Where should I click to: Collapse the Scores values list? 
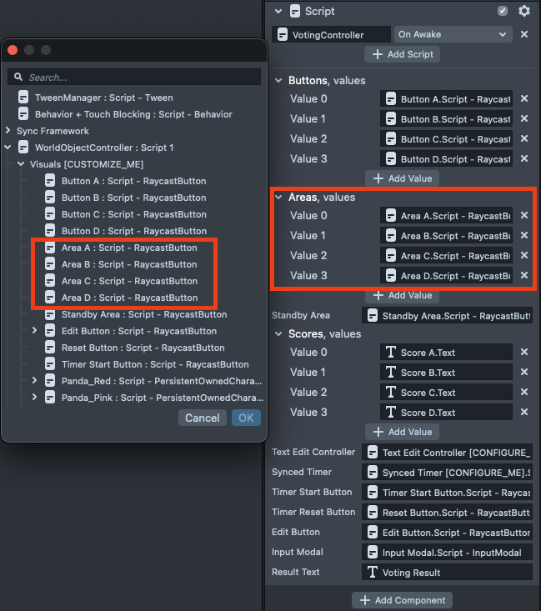278,334
